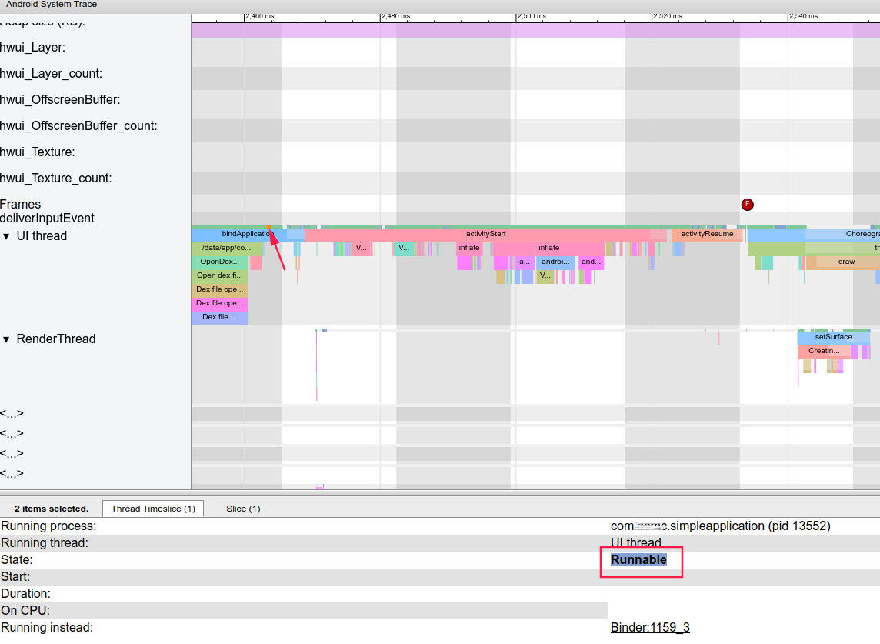Click the hwui_Layer_count: track label
The width and height of the screenshot is (880, 644).
(x=51, y=74)
